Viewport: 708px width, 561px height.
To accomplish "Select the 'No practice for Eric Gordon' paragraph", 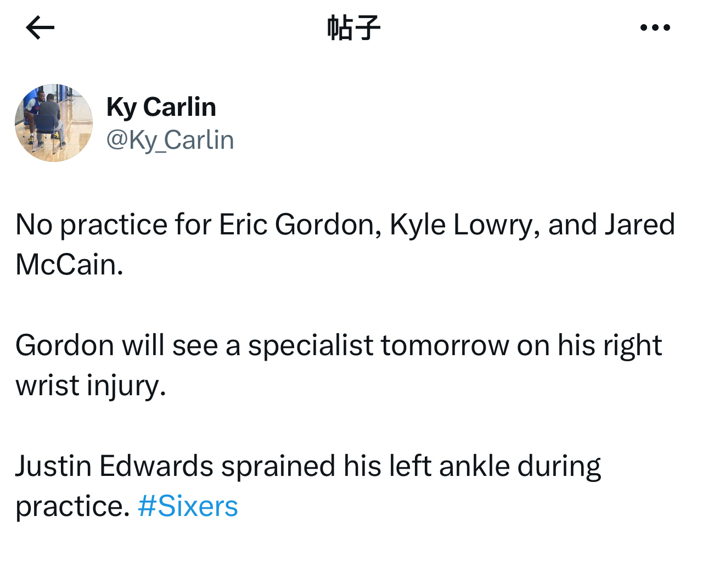I will pos(345,244).
